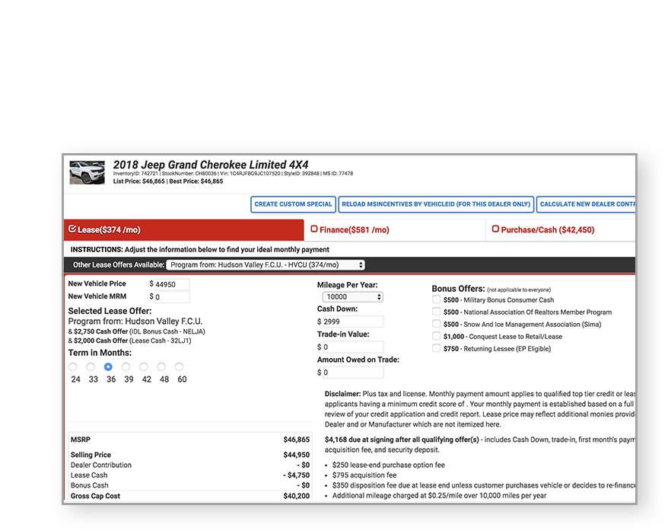Click 'Dealer Contribution' row label
This screenshot has height=531, width=668.
(101, 465)
